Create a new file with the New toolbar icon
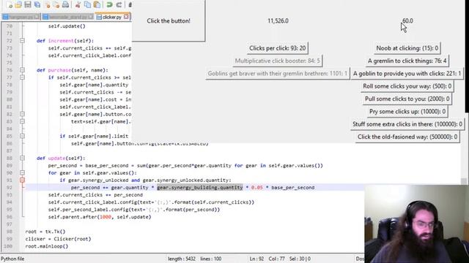This screenshot has width=469, height=263. click(10, 4)
